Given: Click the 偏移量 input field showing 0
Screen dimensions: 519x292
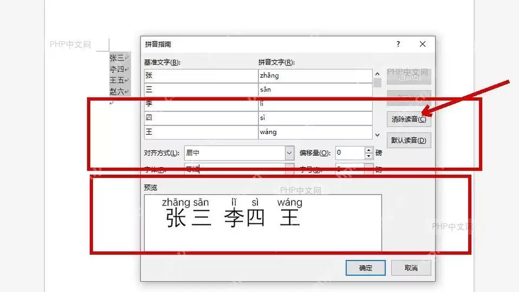Looking at the screenshot, I should tap(350, 153).
